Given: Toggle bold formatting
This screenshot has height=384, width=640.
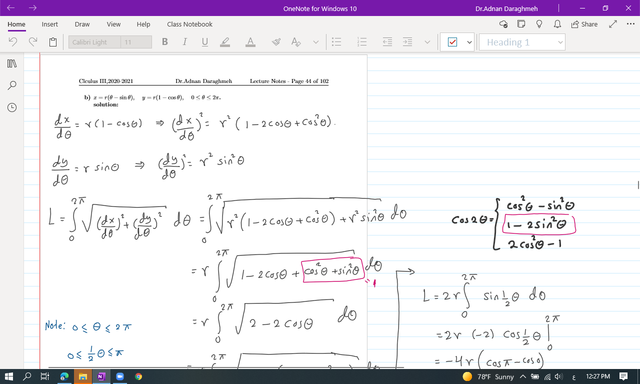Looking at the screenshot, I should pos(165,42).
